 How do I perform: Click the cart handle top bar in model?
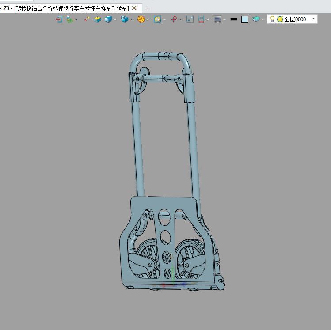[160, 56]
